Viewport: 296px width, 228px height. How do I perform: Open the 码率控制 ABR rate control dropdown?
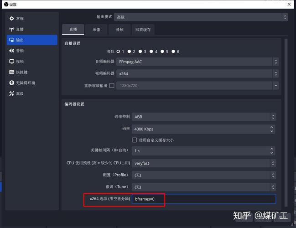[204, 117]
